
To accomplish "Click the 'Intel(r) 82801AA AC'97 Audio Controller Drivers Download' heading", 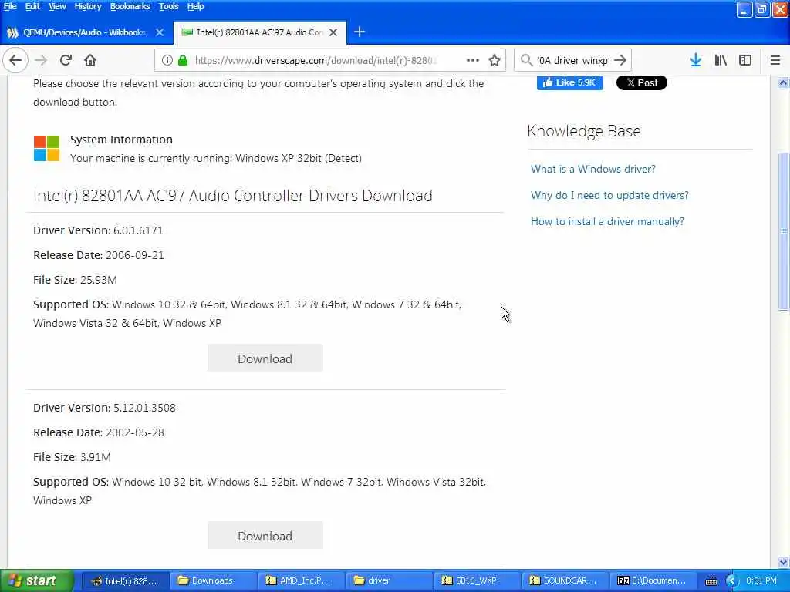I will tap(233, 195).
